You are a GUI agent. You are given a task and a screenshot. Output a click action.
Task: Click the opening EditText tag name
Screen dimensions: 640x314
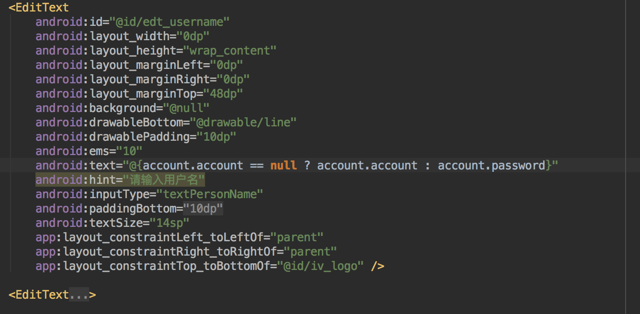[x=42, y=8]
